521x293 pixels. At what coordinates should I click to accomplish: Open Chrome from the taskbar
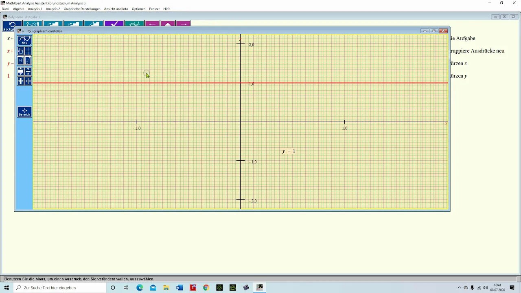pos(206,288)
